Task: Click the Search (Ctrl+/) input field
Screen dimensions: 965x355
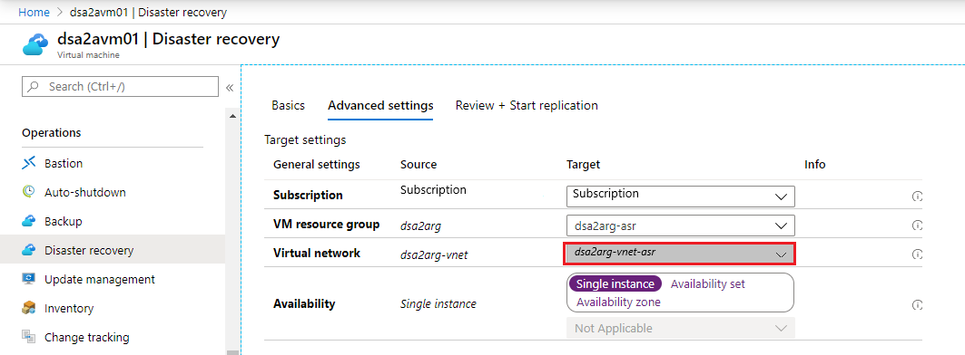Action: click(x=120, y=87)
